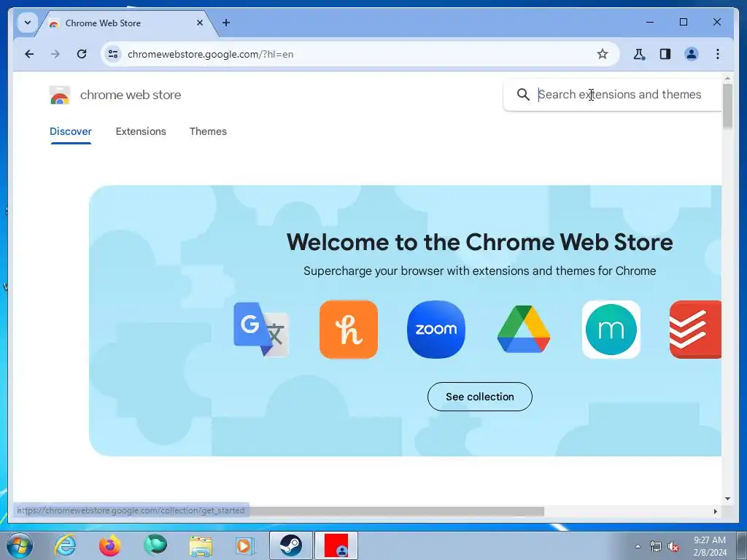Show hidden system tray icons
747x560 pixels.
click(x=638, y=546)
